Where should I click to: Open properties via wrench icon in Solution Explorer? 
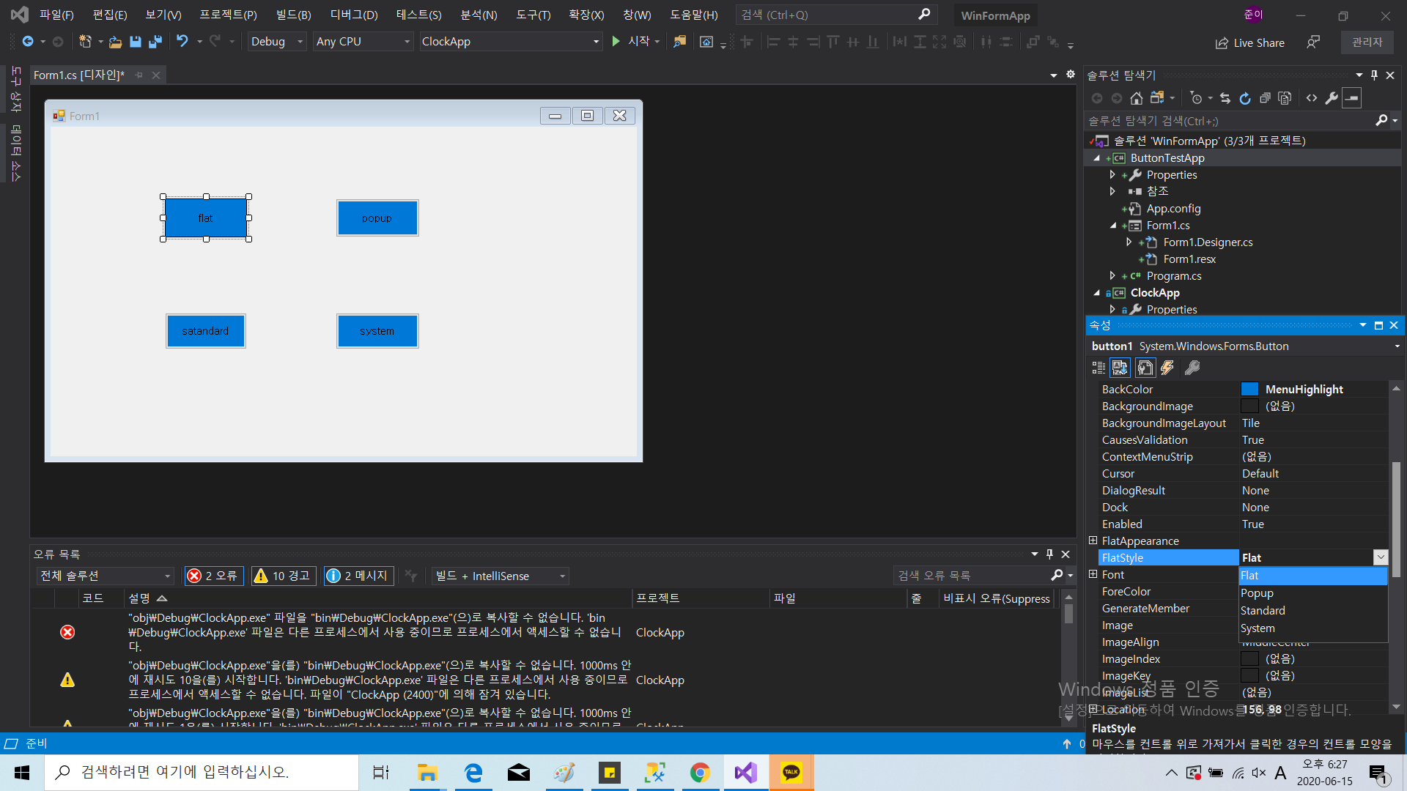point(1332,98)
